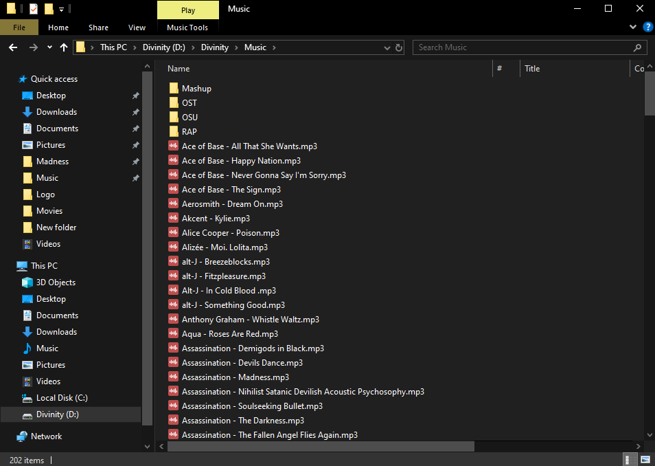
Task: Open Network in navigation pane
Action: point(46,436)
